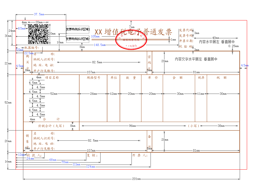The image size is (263, 181).
Task: Click the 0.25mm dimension label
Action: [233, 46]
